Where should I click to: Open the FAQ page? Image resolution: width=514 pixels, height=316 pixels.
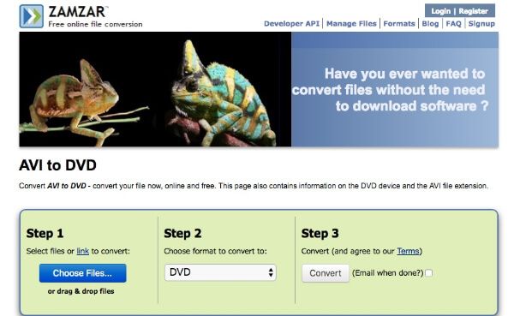coord(453,24)
